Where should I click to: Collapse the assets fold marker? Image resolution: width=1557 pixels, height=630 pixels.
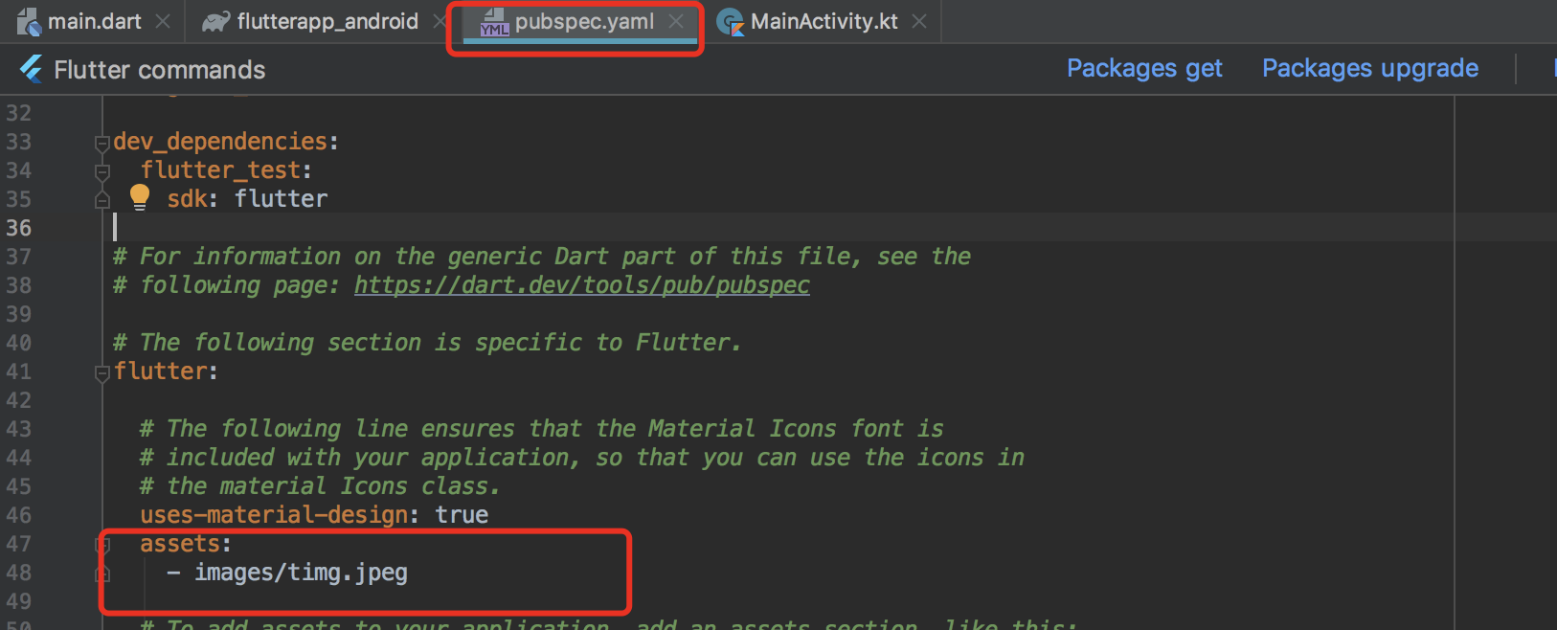pyautogui.click(x=102, y=546)
